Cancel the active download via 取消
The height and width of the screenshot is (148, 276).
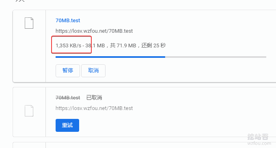click(x=93, y=71)
